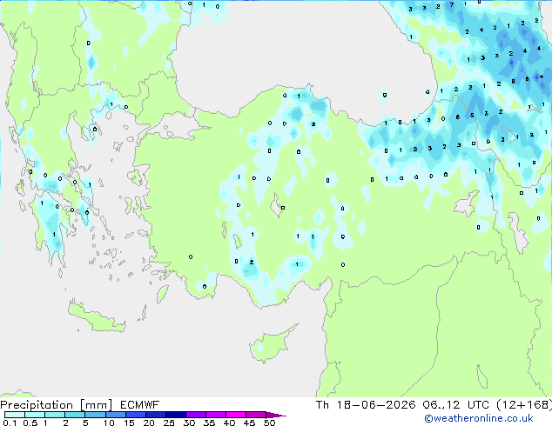Click the 25–30 mm dark navy legend box
Viewport: 552px width, 426px height.
(x=175, y=415)
